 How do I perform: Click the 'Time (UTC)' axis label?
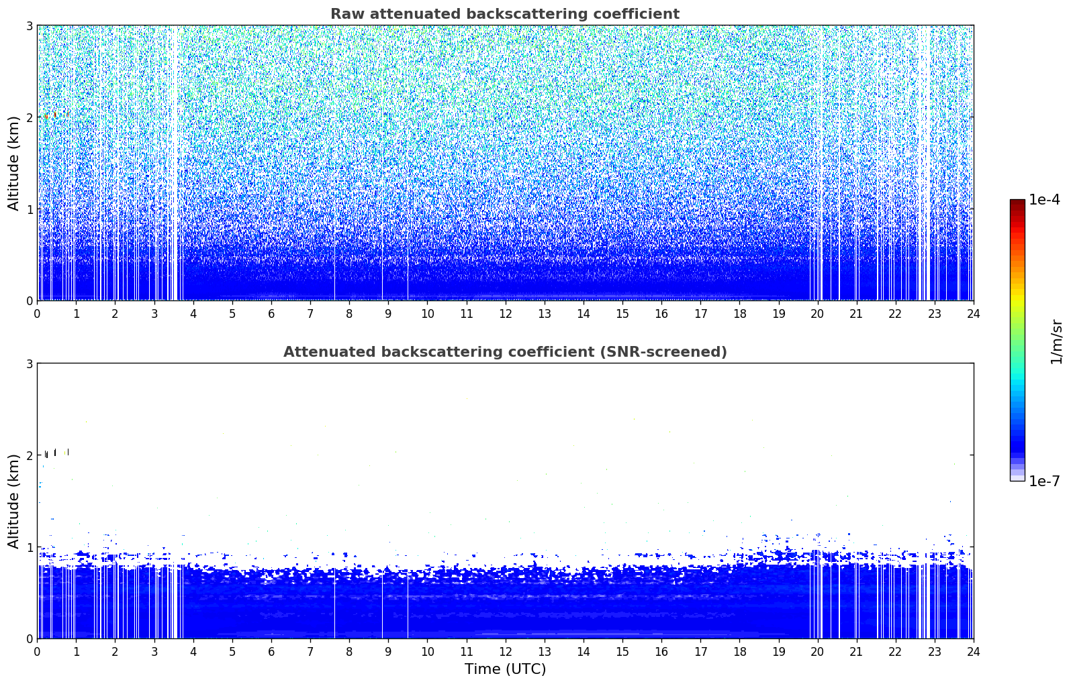[x=505, y=669]
